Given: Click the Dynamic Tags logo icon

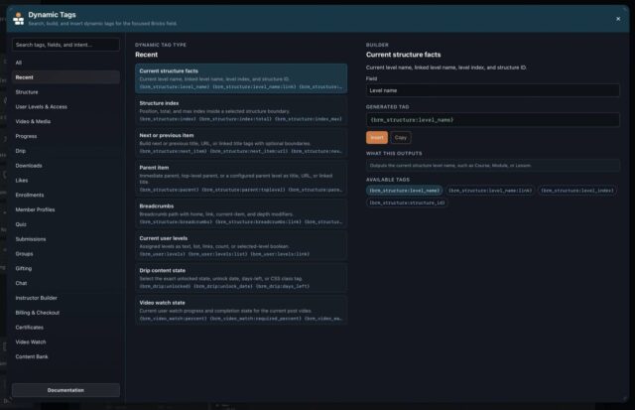Looking at the screenshot, I should click(x=18, y=18).
